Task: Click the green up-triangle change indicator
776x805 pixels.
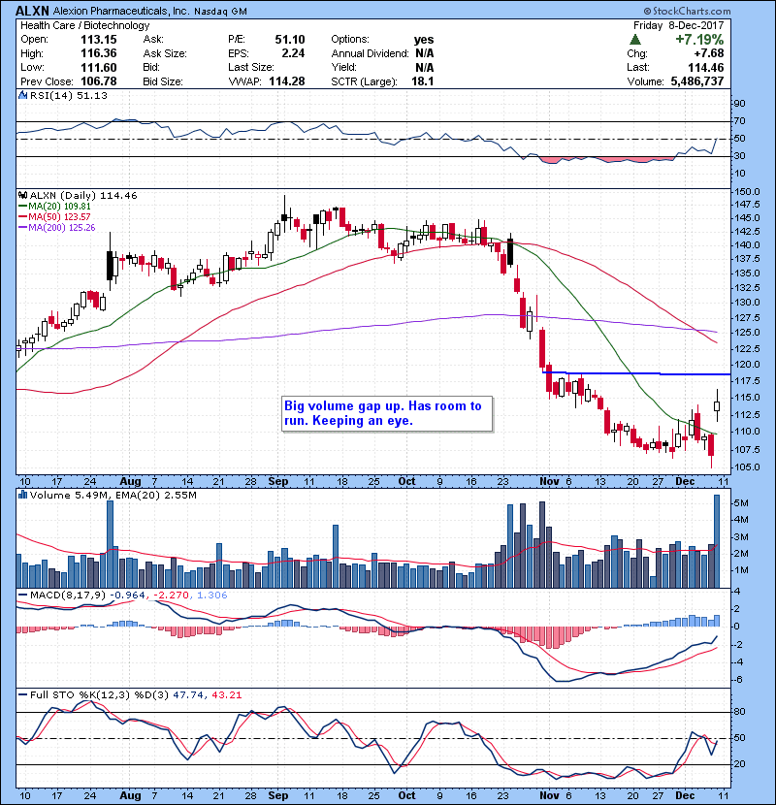Action: (x=634, y=40)
